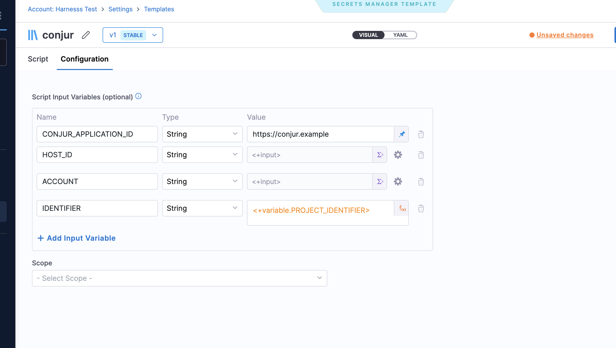Click the https://conjur.example value field
616x348 pixels.
point(320,134)
